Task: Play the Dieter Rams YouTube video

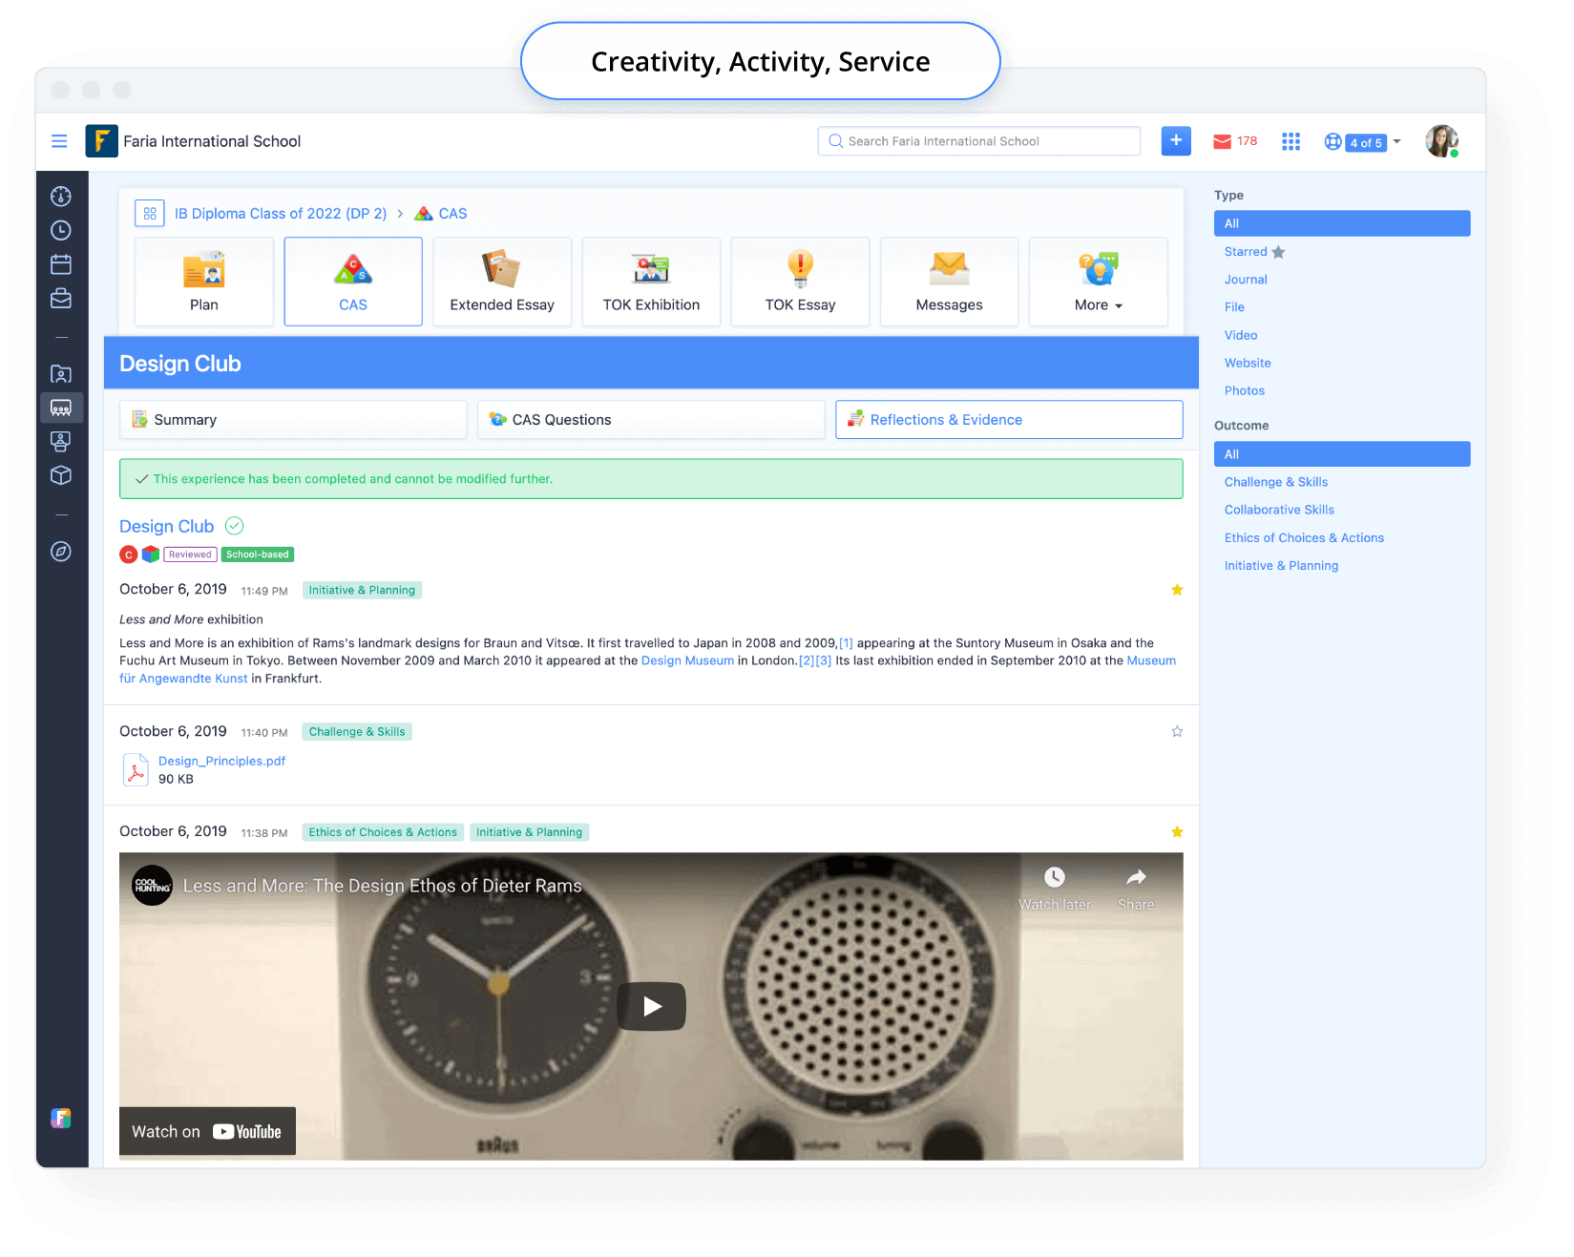Action: [x=651, y=1006]
